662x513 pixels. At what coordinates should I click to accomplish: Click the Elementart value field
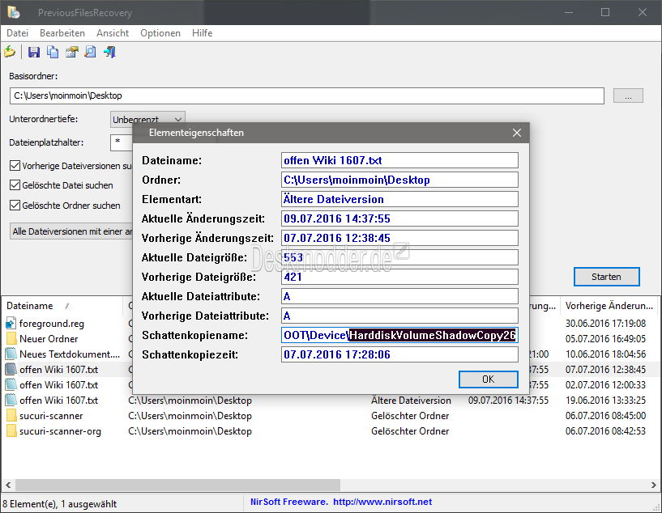tap(399, 199)
